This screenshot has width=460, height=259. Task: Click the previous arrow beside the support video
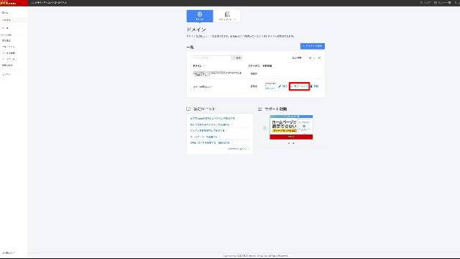point(264,128)
